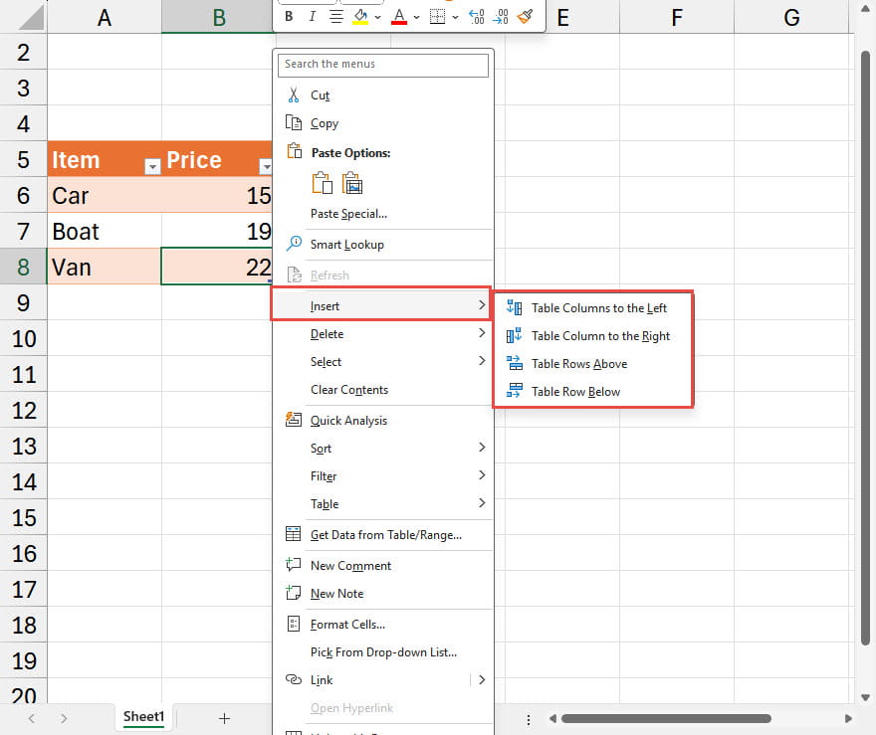The image size is (876, 735).
Task: Choose the Paste Values clipboard icon
Action: click(352, 183)
